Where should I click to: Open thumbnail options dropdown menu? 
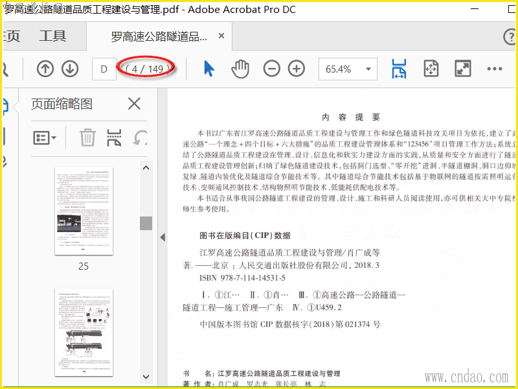(45, 137)
